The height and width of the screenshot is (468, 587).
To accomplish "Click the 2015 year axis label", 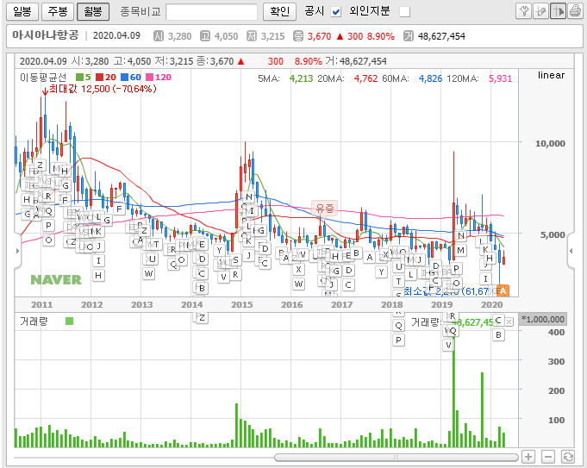I will point(242,305).
